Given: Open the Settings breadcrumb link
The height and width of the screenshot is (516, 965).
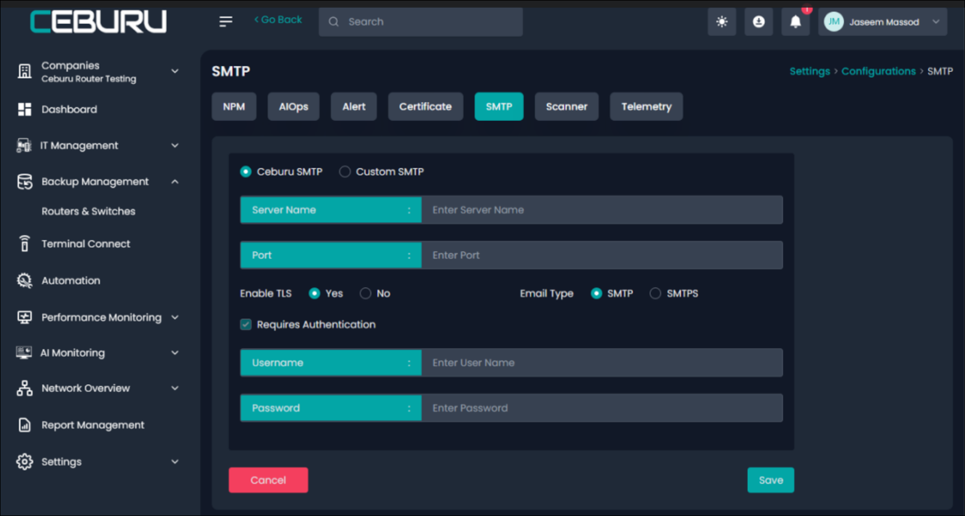Looking at the screenshot, I should (809, 71).
